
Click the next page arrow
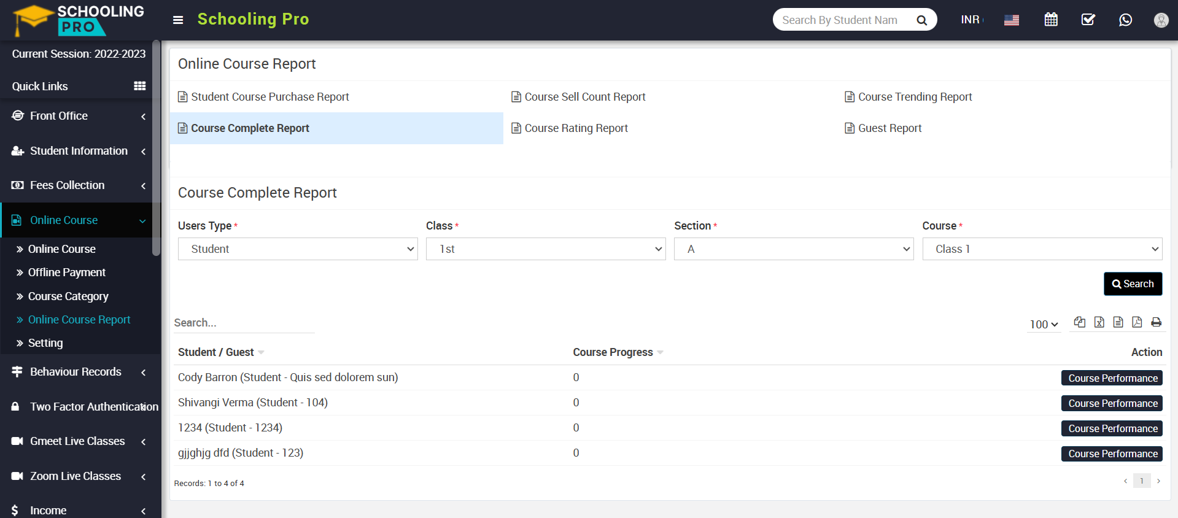pos(1158,481)
